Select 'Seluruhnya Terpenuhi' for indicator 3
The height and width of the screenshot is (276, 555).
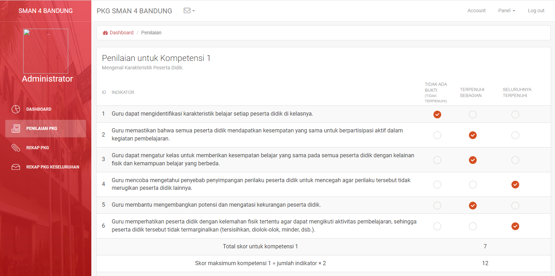click(515, 160)
